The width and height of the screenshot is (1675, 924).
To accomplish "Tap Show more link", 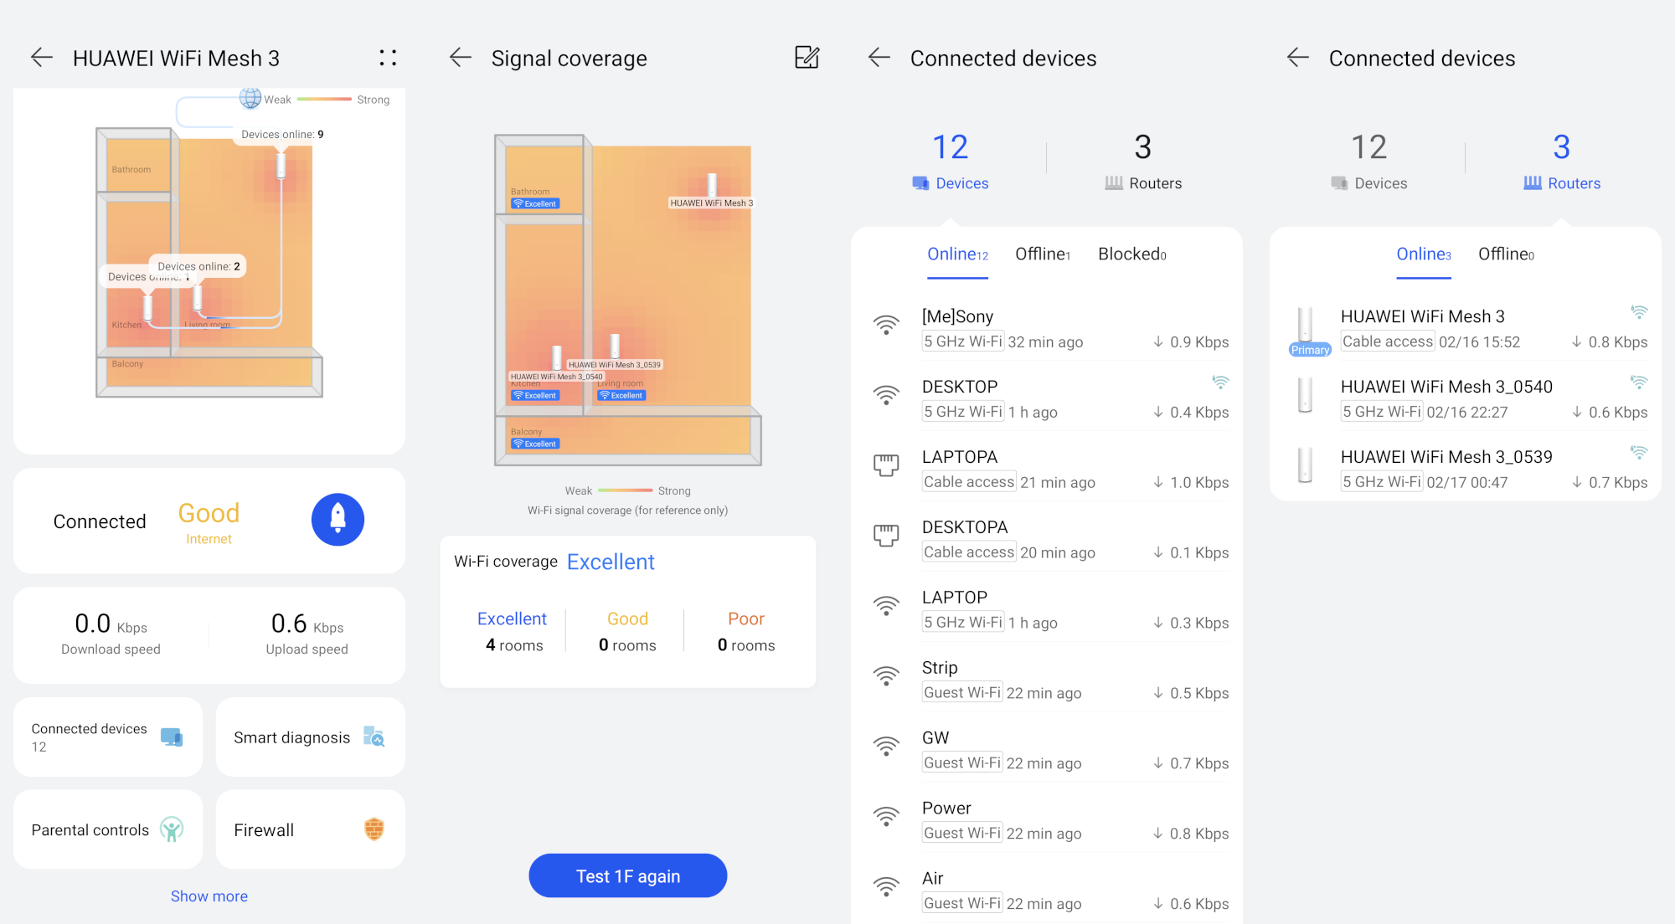I will (209, 896).
